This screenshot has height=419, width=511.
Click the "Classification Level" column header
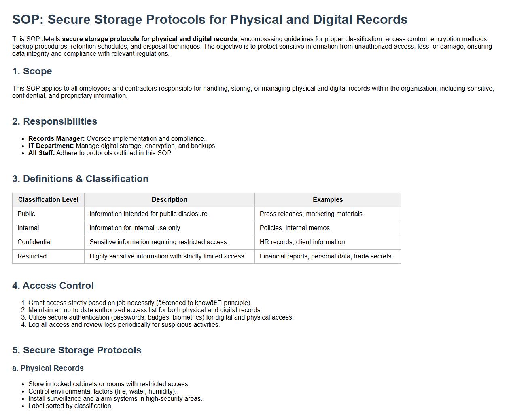pyautogui.click(x=48, y=200)
